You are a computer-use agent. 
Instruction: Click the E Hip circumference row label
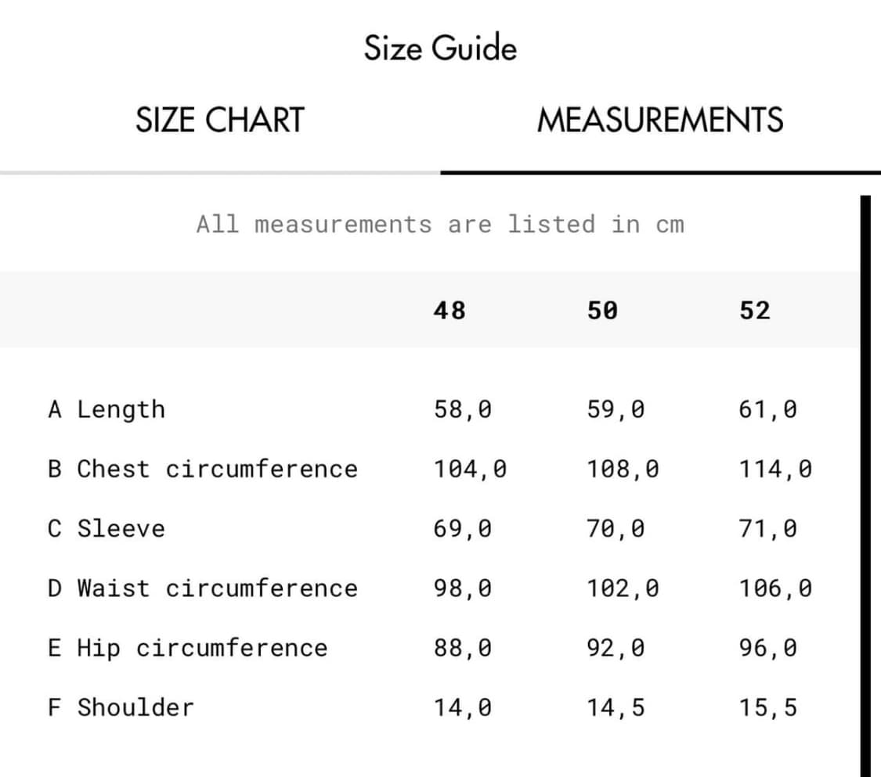click(187, 648)
